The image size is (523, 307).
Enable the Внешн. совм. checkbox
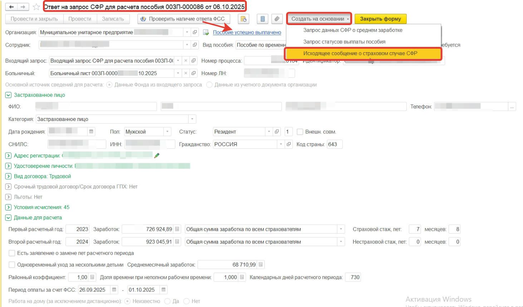(300, 132)
